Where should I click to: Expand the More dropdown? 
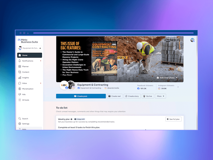pyautogui.click(x=161, y=96)
